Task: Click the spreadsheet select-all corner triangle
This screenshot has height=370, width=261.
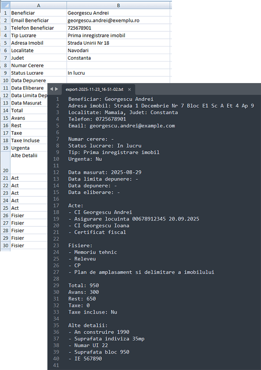Action: 6,5
